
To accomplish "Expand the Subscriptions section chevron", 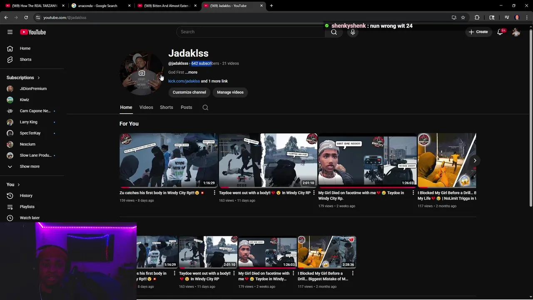I will (39, 77).
